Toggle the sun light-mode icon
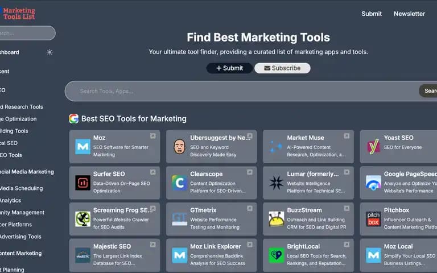 pos(50,52)
